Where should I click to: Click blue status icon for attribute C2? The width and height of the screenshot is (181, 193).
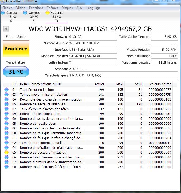(6, 143)
